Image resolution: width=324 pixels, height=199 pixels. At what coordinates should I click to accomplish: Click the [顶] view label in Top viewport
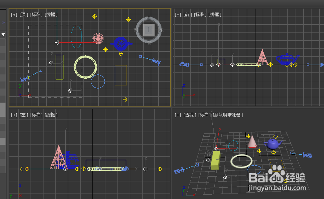coord(24,14)
